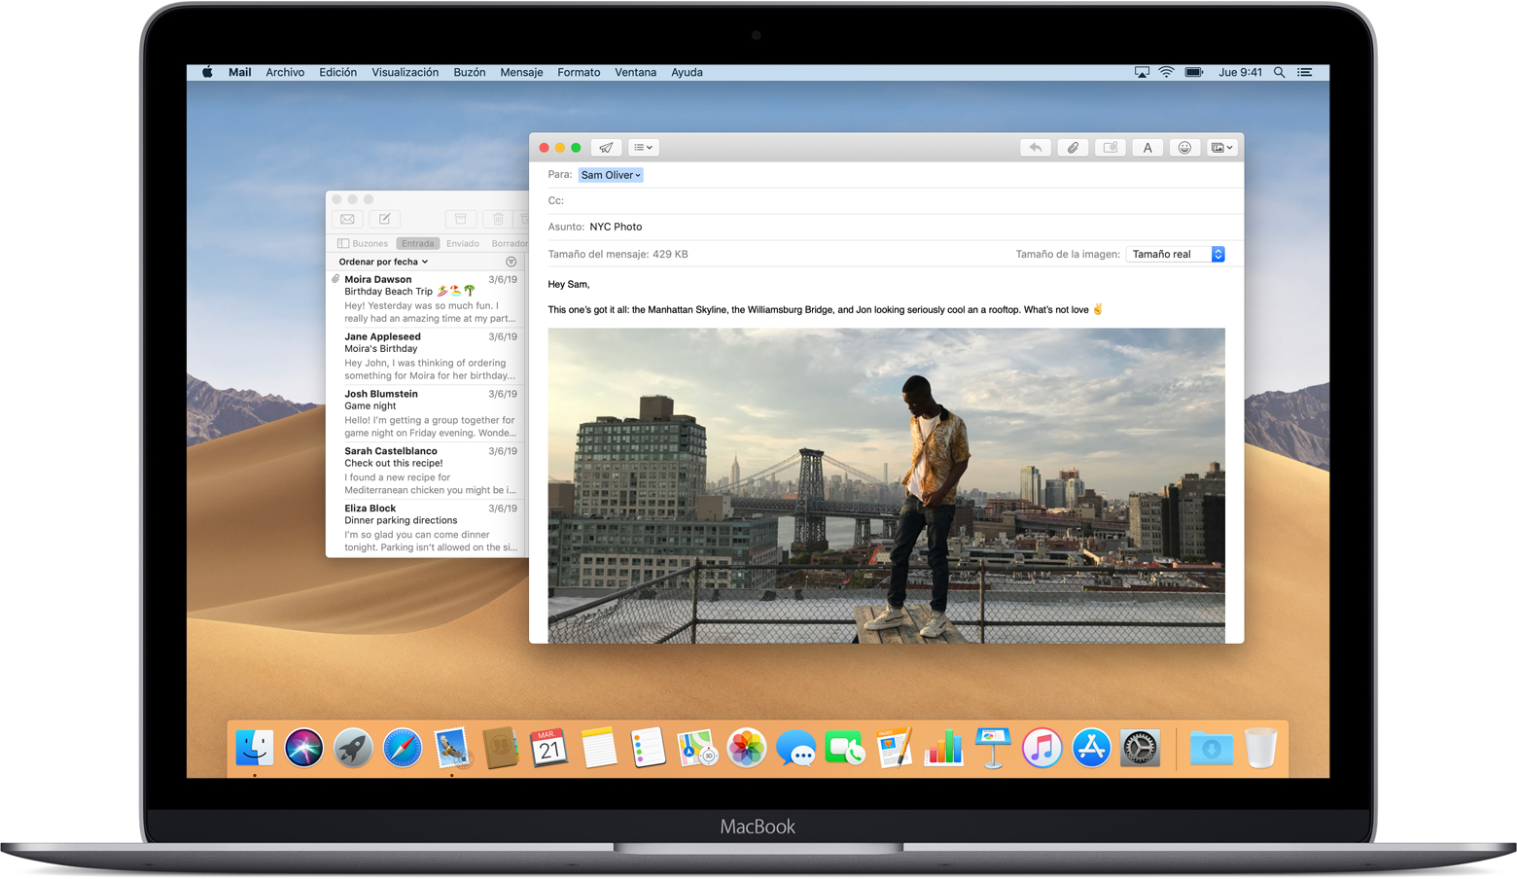Click the markup attachment icon in compose toolbar
The height and width of the screenshot is (879, 1517).
(x=1110, y=148)
